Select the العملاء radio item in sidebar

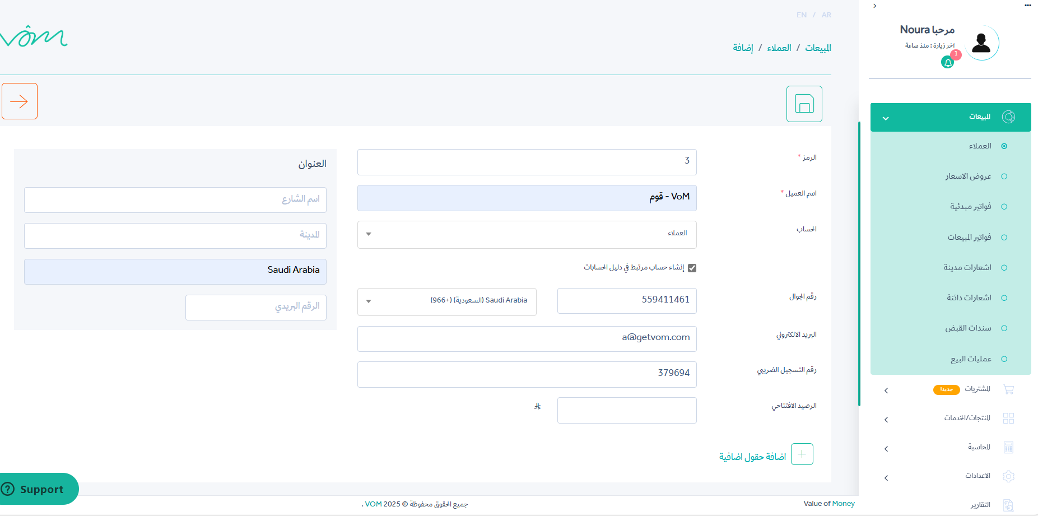(x=1004, y=146)
